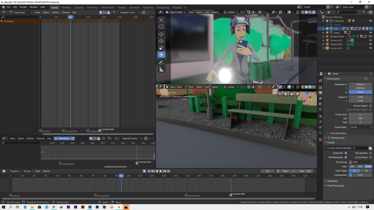Hide Camera.003 with eye icon
374x210 pixels.
tap(370, 44)
